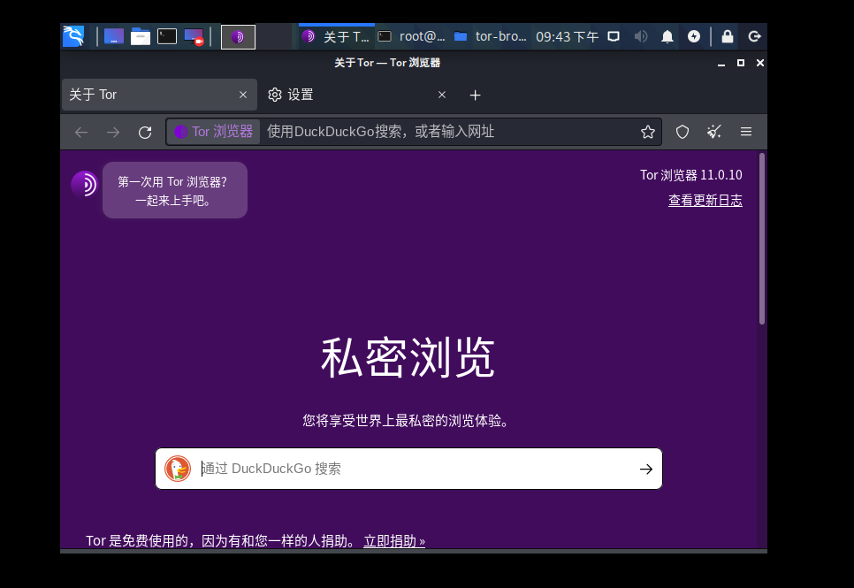The width and height of the screenshot is (854, 588).
Task: Bookmark this page with star icon
Action: coord(647,132)
